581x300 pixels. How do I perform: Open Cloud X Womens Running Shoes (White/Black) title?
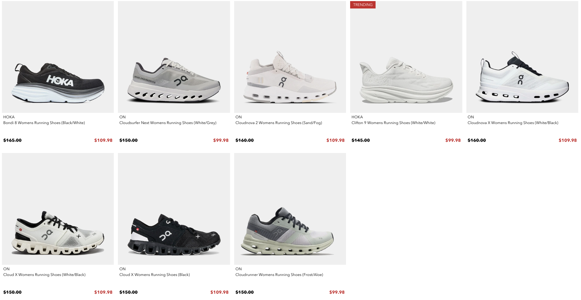pyautogui.click(x=44, y=275)
